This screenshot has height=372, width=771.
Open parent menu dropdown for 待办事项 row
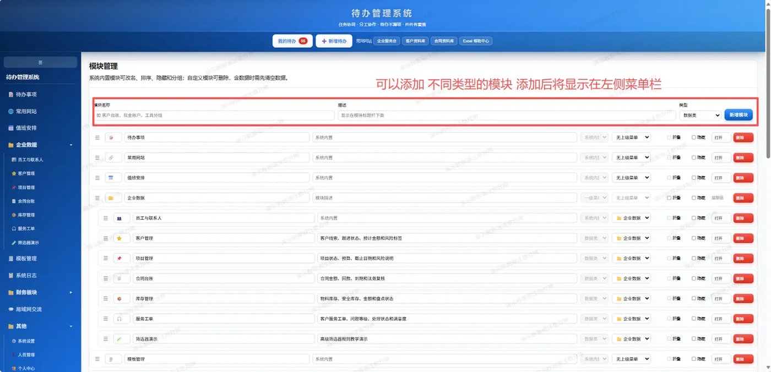coord(631,138)
